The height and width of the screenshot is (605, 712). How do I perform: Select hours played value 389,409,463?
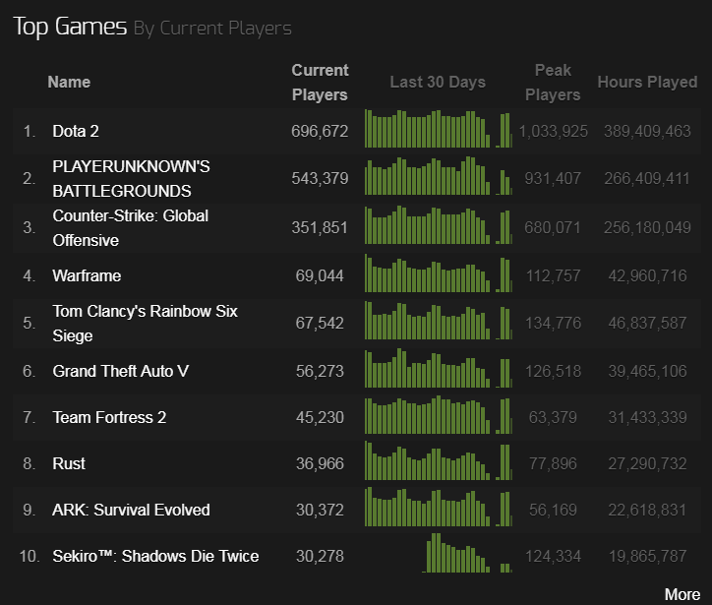click(x=647, y=131)
